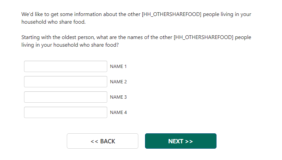
Task: Click the ">>" arrows on Next button
Action: coord(189,141)
